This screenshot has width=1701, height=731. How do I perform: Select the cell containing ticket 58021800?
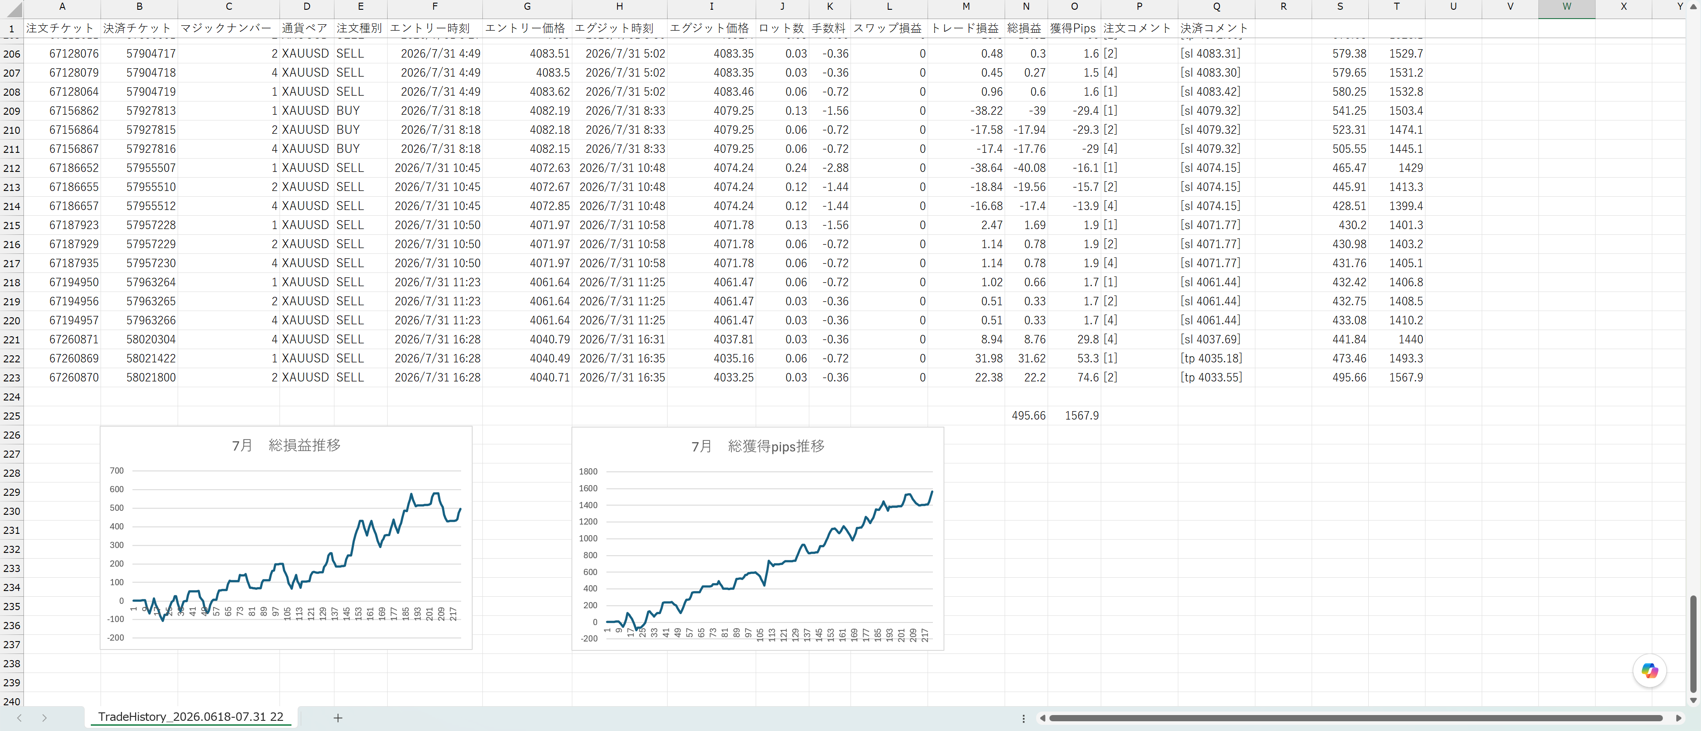(140, 378)
